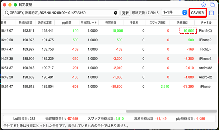The width and height of the screenshot is (219, 130).
Task: Click the スワップ損益 column header
Action: pyautogui.click(x=157, y=23)
